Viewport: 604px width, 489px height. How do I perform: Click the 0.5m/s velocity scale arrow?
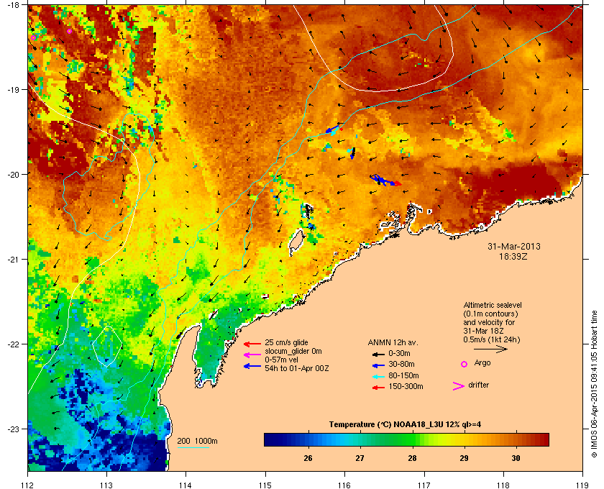tap(490, 349)
